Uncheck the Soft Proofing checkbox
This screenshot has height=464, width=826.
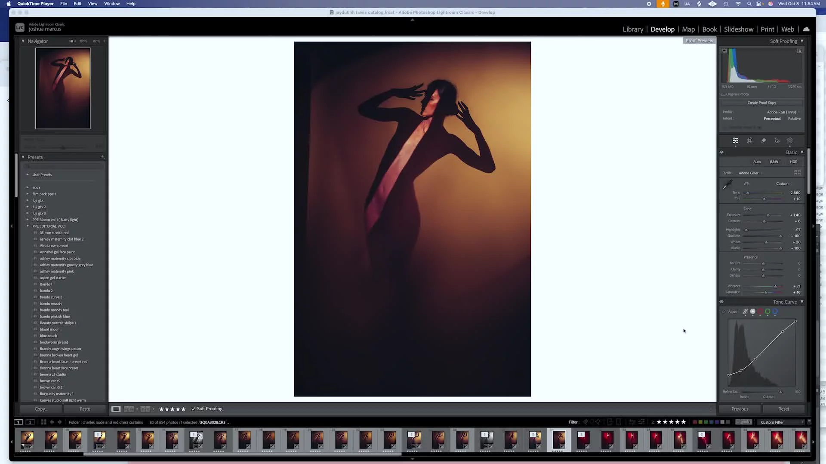pyautogui.click(x=193, y=409)
